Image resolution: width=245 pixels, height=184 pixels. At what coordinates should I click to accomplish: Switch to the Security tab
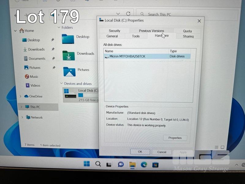point(114,31)
